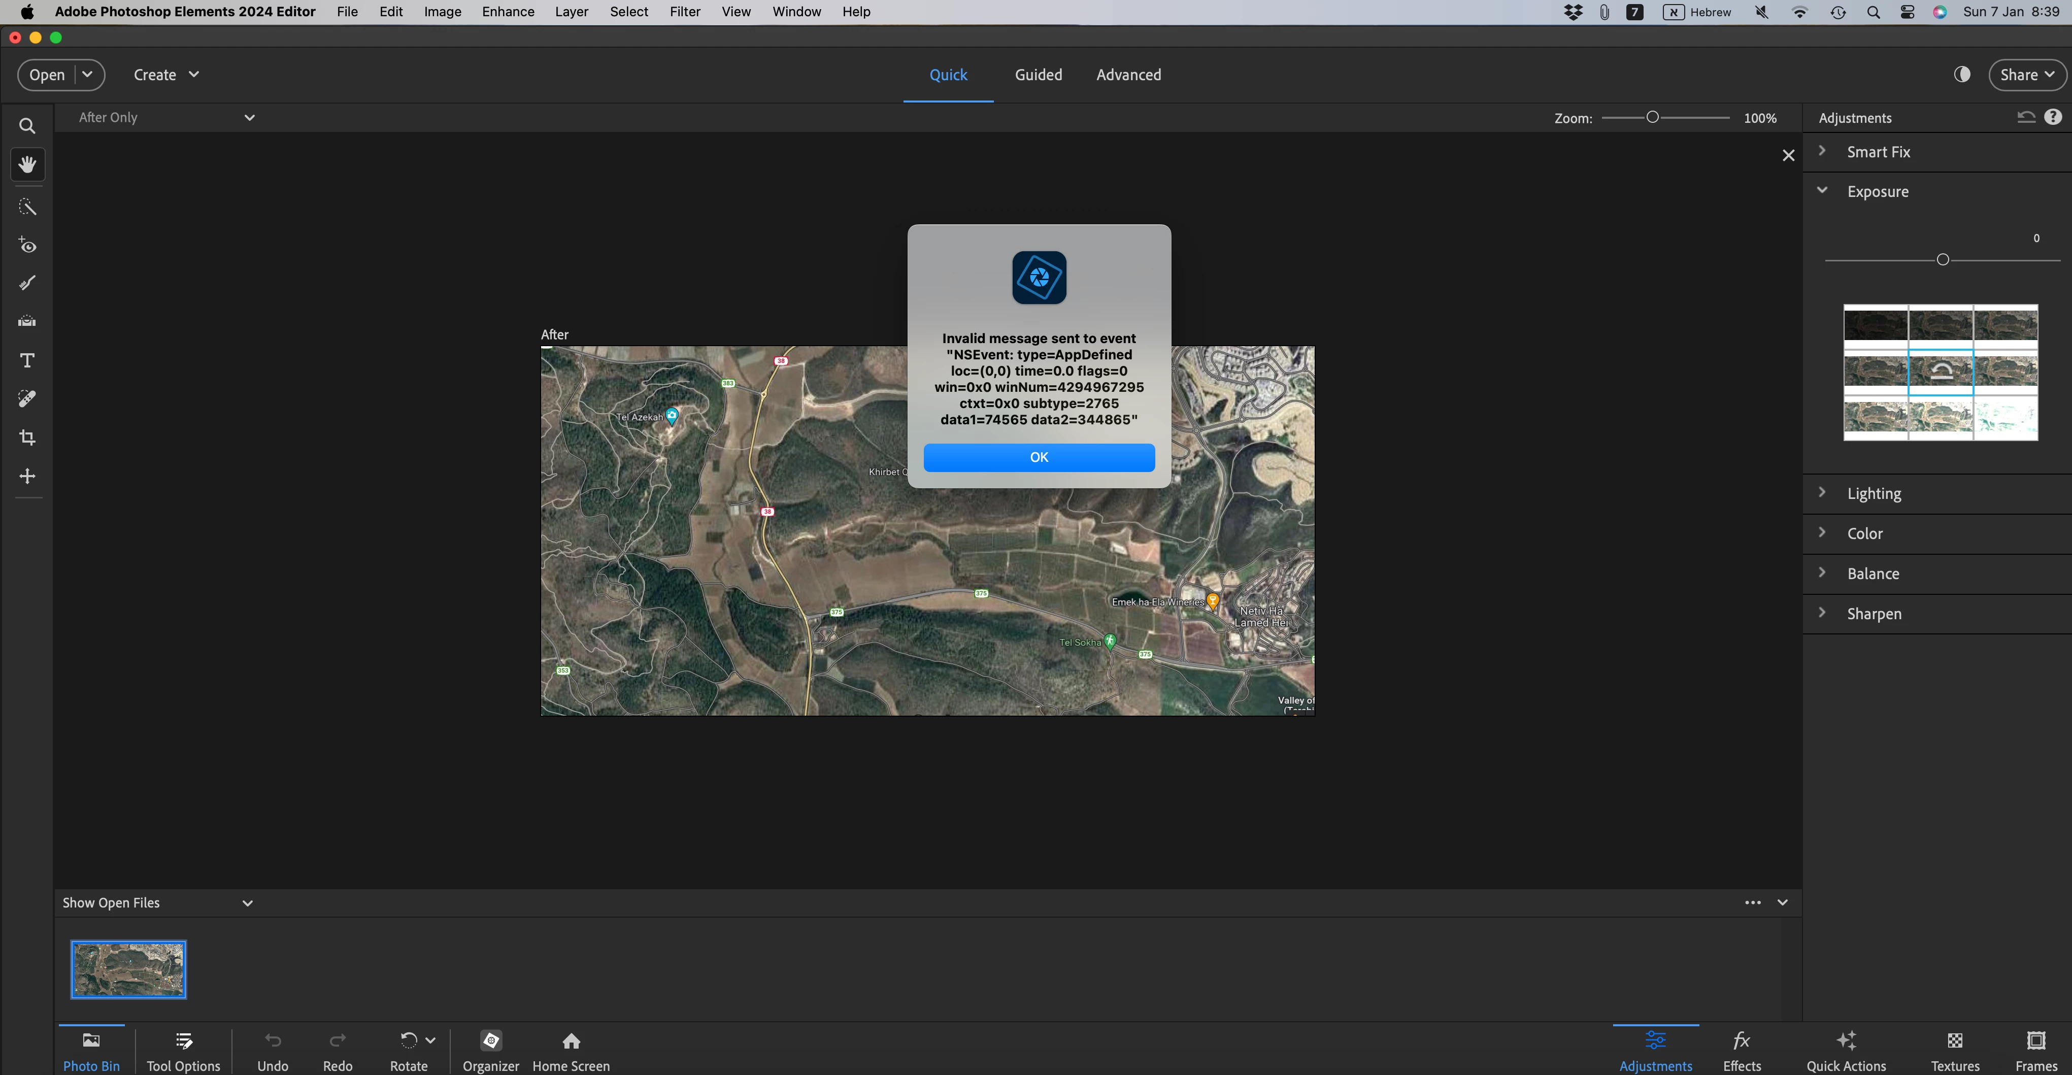Switch to the Guided tab
The height and width of the screenshot is (1075, 2072).
pyautogui.click(x=1038, y=75)
